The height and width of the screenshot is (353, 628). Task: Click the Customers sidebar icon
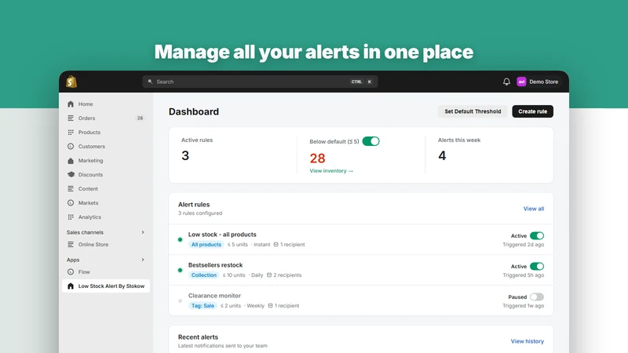coord(71,147)
